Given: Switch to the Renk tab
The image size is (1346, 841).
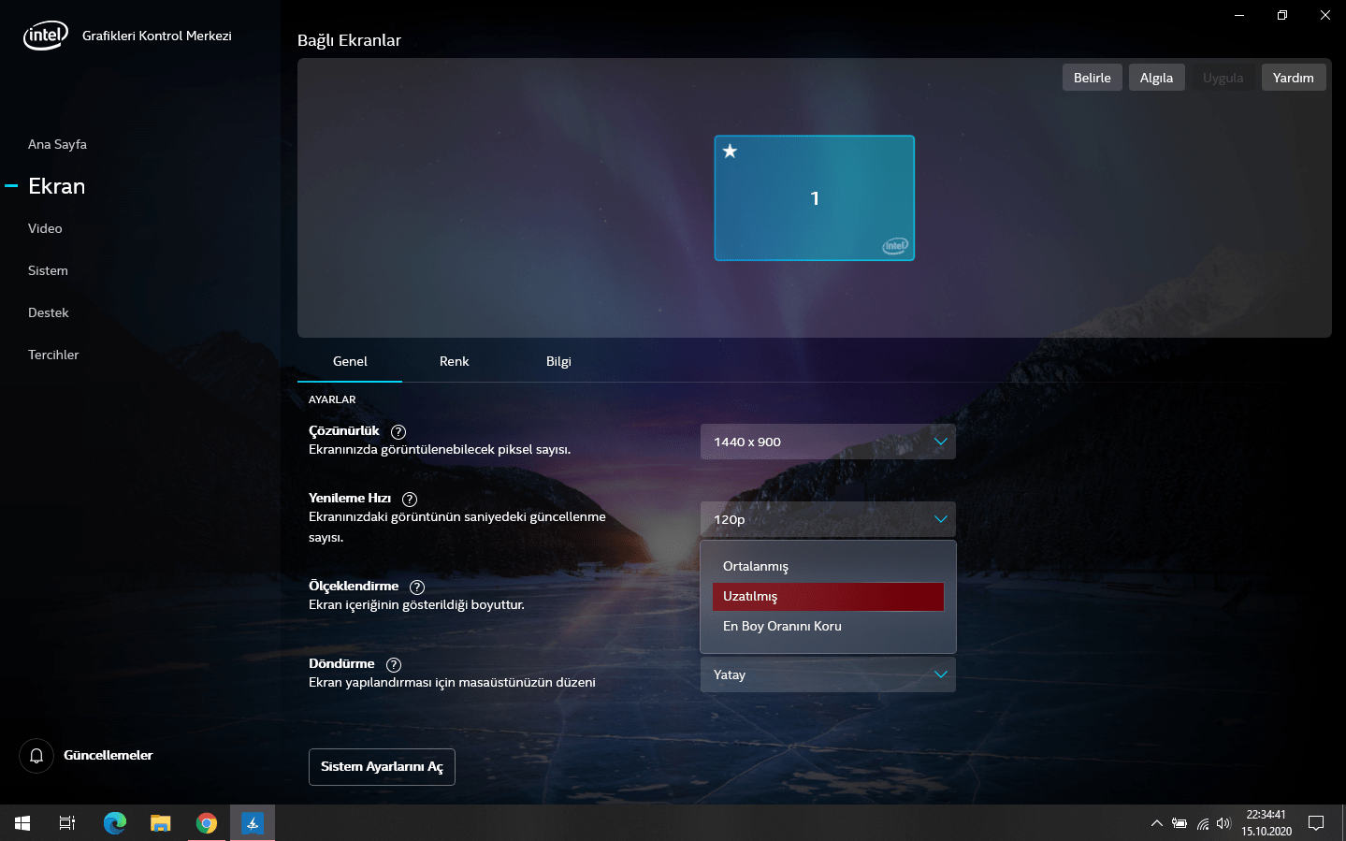Looking at the screenshot, I should pos(455,362).
